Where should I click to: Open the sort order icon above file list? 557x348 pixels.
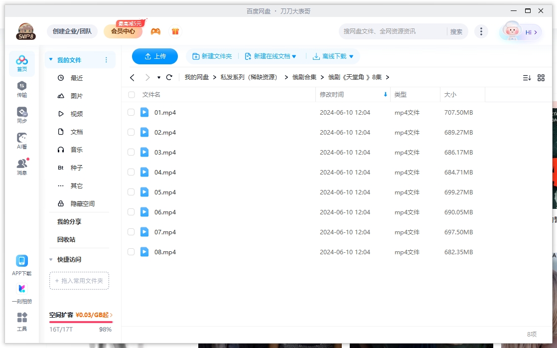pos(527,77)
